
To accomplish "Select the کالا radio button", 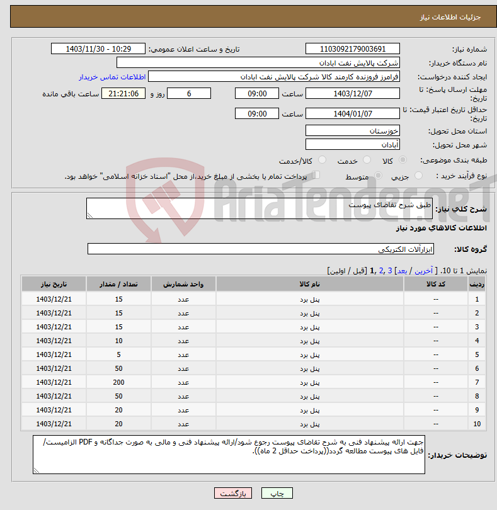I will (x=403, y=160).
